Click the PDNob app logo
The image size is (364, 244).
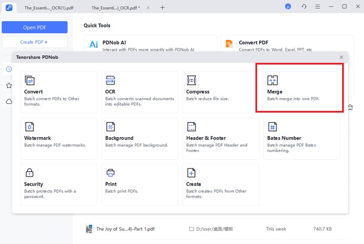tap(9, 8)
